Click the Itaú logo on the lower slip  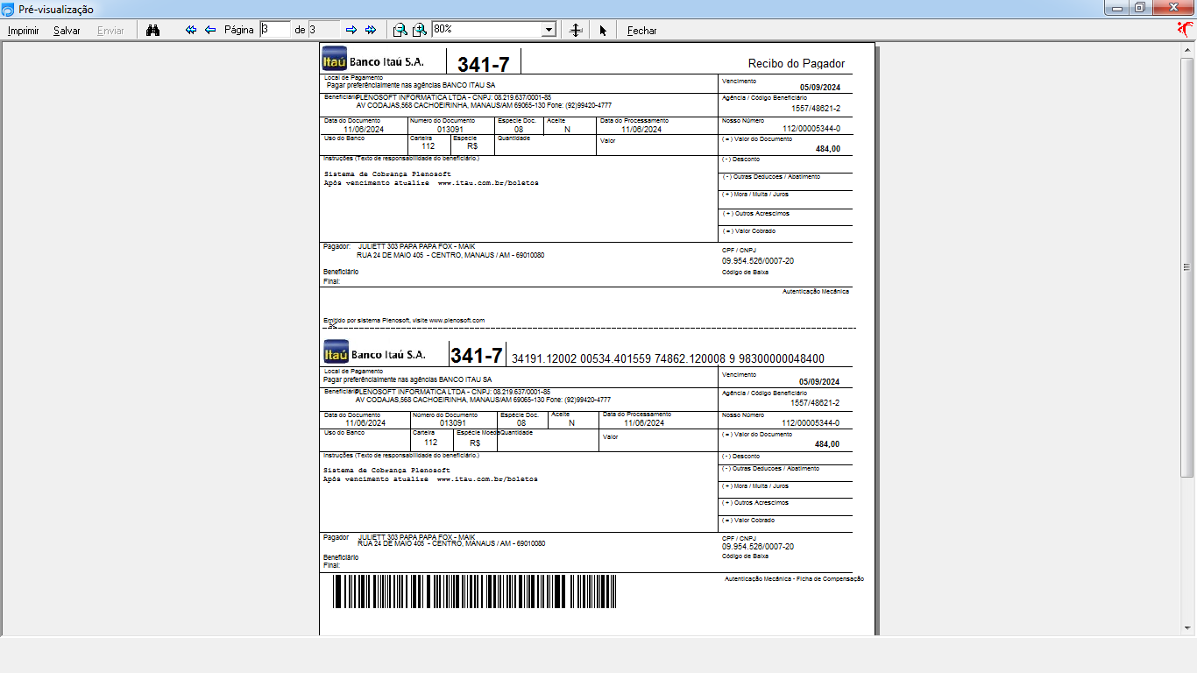[x=336, y=351]
